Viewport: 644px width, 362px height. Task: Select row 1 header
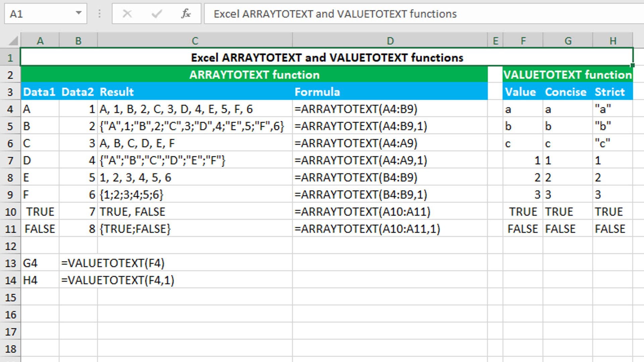pos(10,58)
